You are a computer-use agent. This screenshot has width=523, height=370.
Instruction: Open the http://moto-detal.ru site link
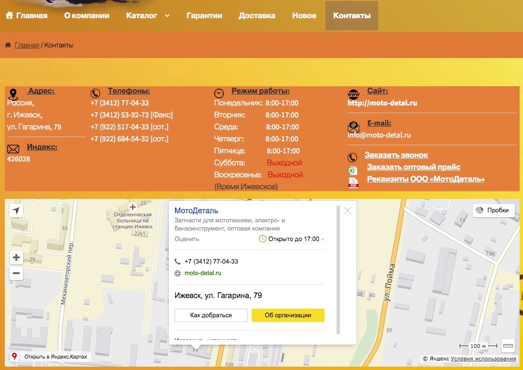pyautogui.click(x=382, y=103)
